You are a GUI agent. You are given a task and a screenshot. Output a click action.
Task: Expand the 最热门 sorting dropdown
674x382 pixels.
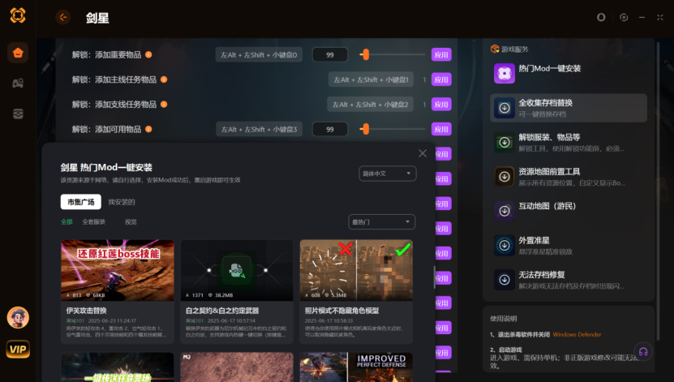point(381,221)
